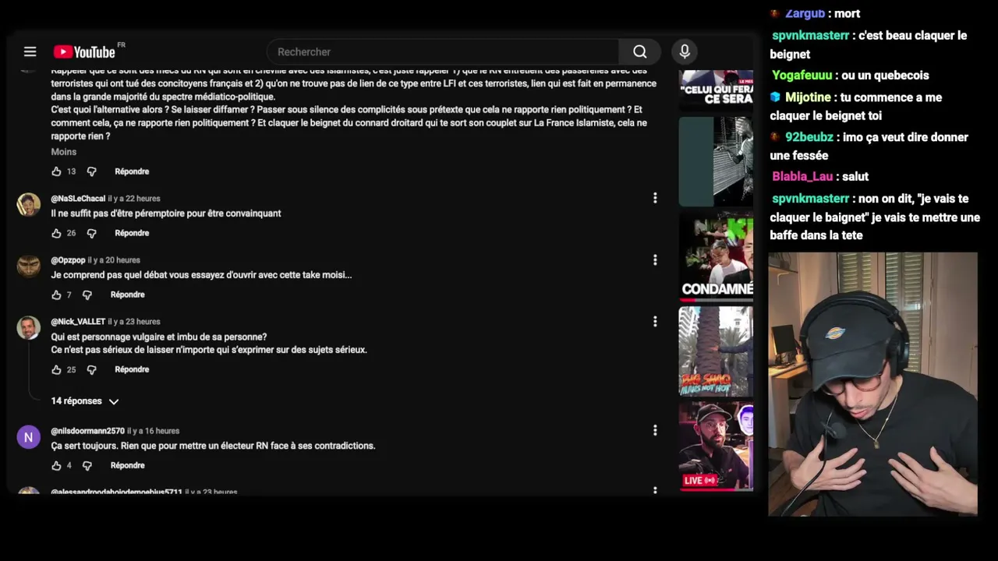Image resolution: width=998 pixels, height=561 pixels.
Task: Like the comment that has 13 likes
Action: [x=56, y=171]
